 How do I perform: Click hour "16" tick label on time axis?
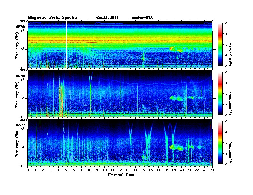[151, 170]
